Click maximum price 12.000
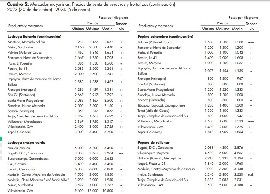 click(x=94, y=191)
